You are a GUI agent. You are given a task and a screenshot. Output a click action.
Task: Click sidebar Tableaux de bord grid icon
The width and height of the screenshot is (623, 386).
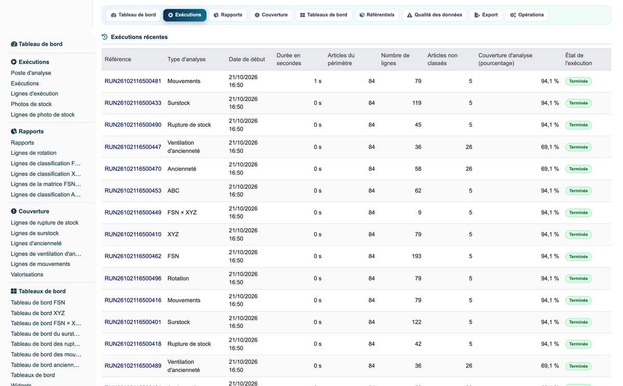pyautogui.click(x=14, y=291)
